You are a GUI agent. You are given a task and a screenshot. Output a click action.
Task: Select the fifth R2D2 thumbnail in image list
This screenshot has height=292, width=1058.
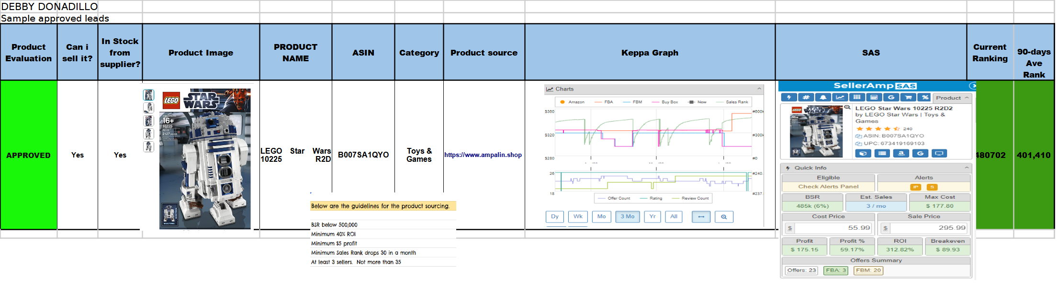tap(149, 146)
